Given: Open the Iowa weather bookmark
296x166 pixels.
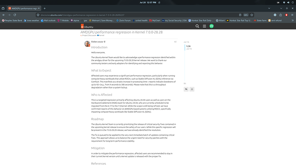Looking at the screenshot, I should [31, 21].
